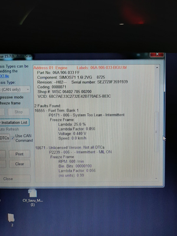This screenshot has width=177, height=236.
Task: Click 'Shop #: WSC 06402 785 00200' line
Action: (65, 91)
